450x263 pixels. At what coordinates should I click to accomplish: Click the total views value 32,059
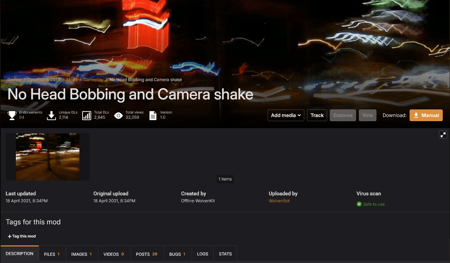(x=132, y=118)
